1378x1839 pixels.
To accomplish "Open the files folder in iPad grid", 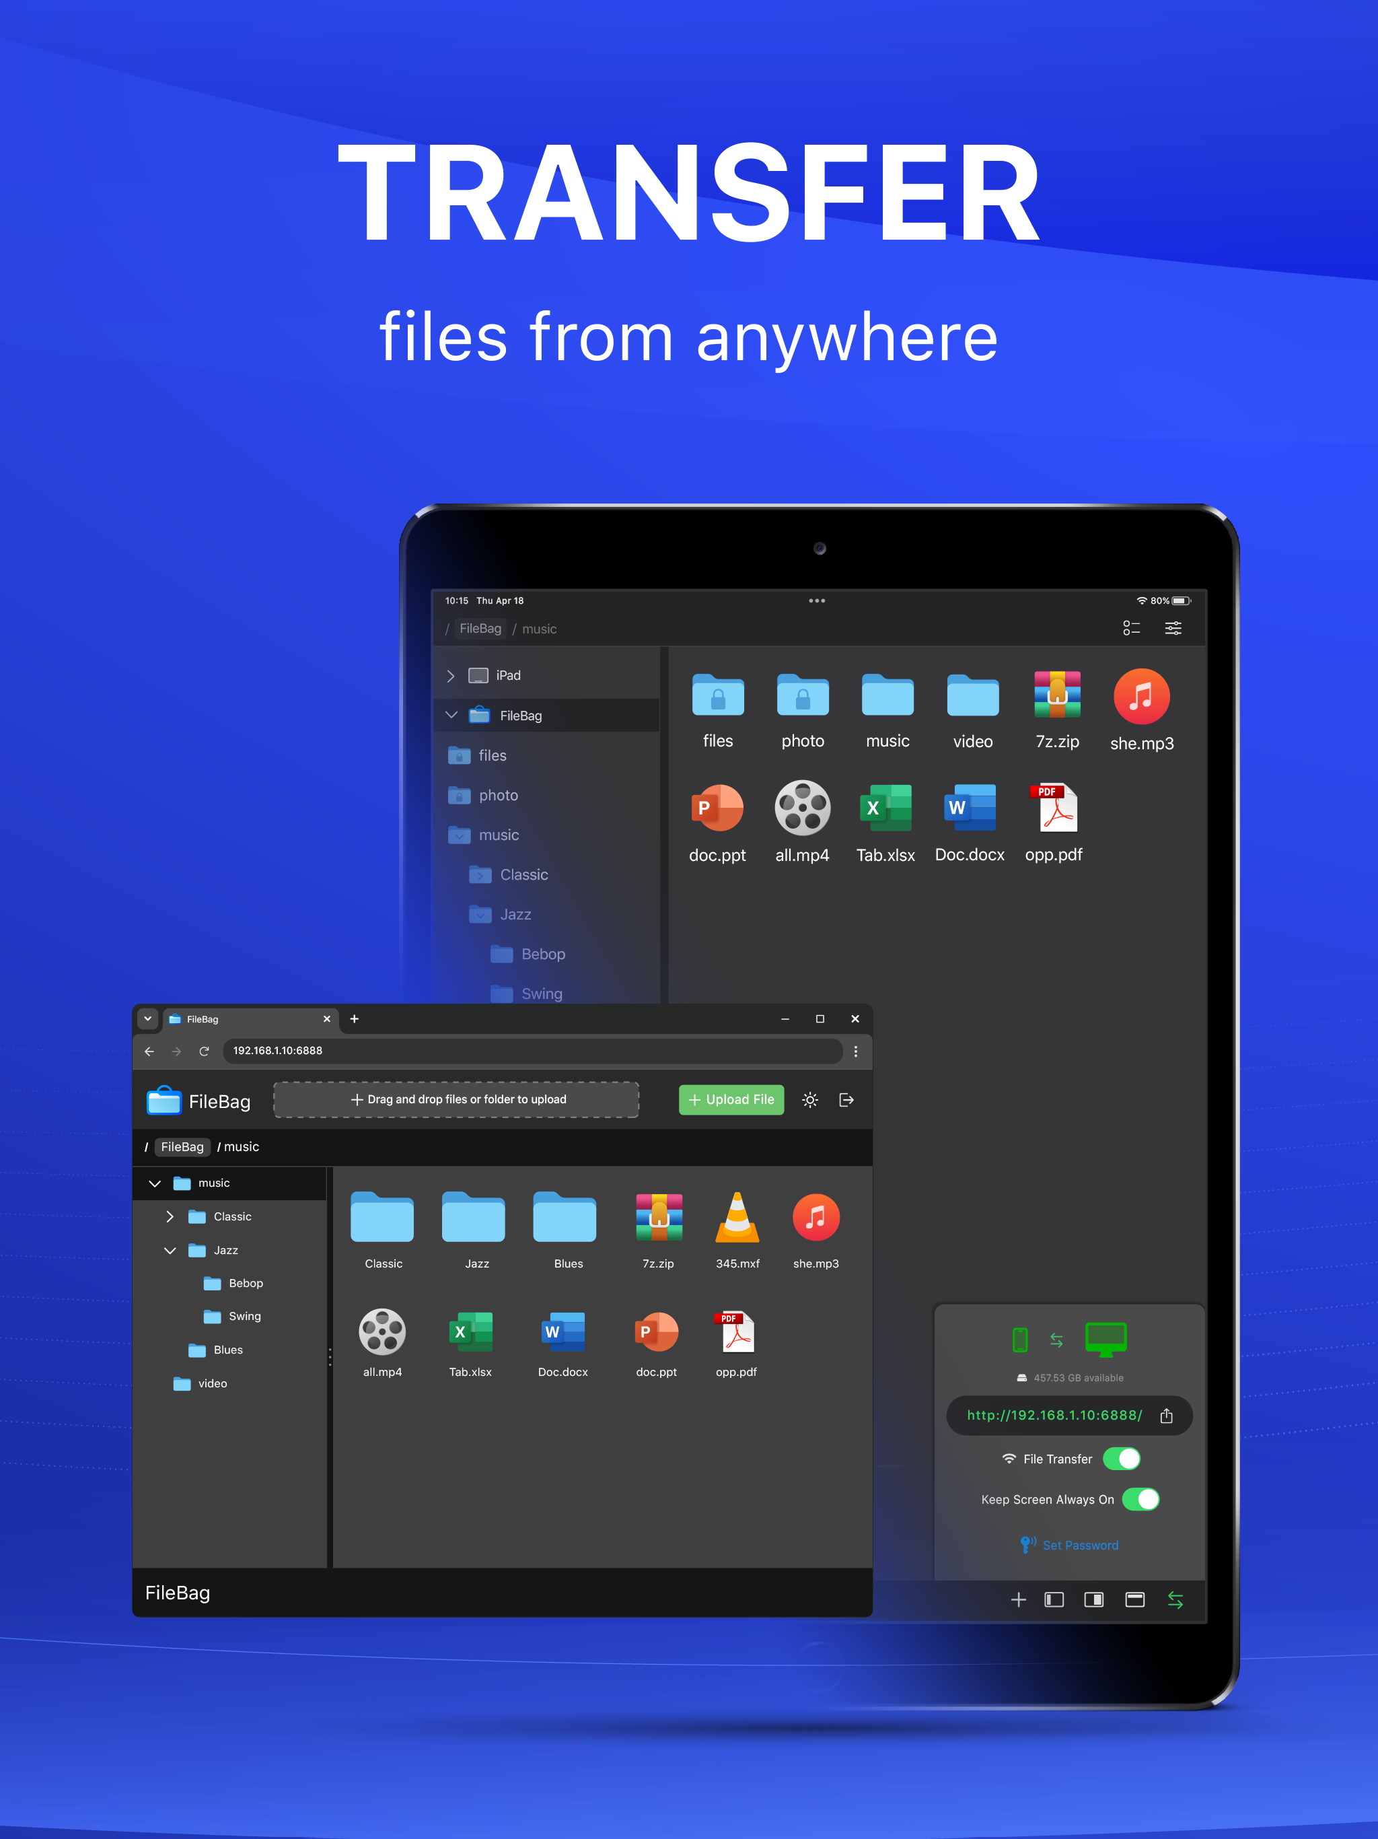I will tap(718, 711).
